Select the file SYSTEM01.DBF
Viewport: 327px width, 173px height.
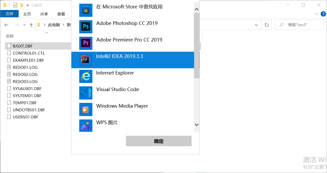27,96
